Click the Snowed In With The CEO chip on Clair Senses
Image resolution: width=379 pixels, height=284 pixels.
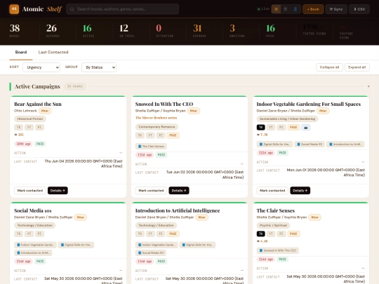click(278, 250)
